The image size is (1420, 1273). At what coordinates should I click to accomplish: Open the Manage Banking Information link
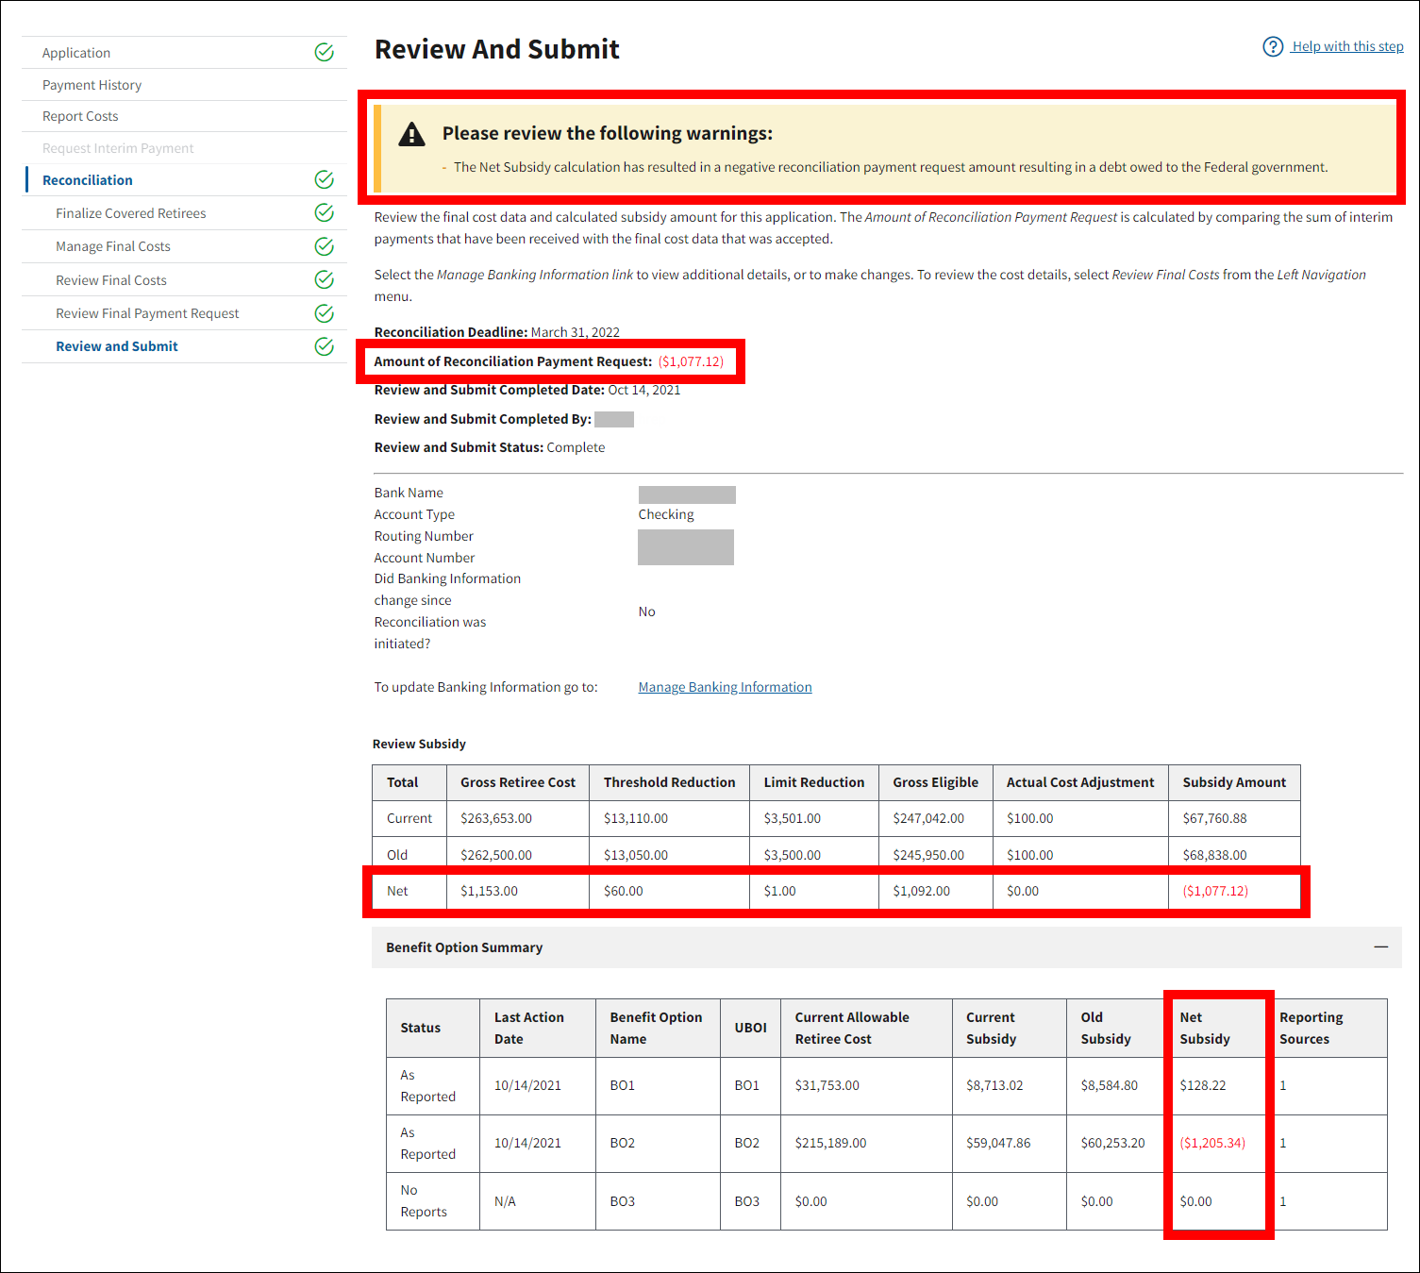pos(725,687)
